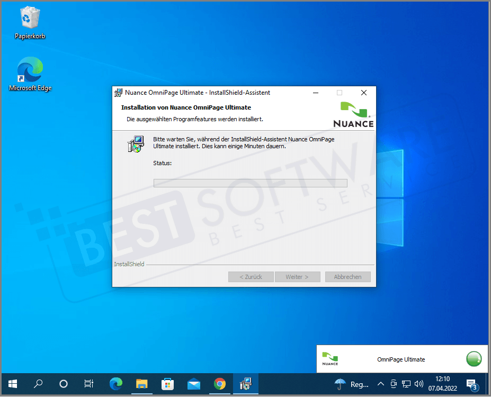Activate Task View on the taskbar
This screenshot has height=397, width=491.
tap(88, 383)
